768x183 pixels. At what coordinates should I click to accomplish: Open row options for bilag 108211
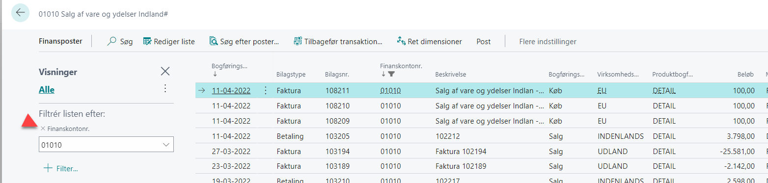point(266,90)
